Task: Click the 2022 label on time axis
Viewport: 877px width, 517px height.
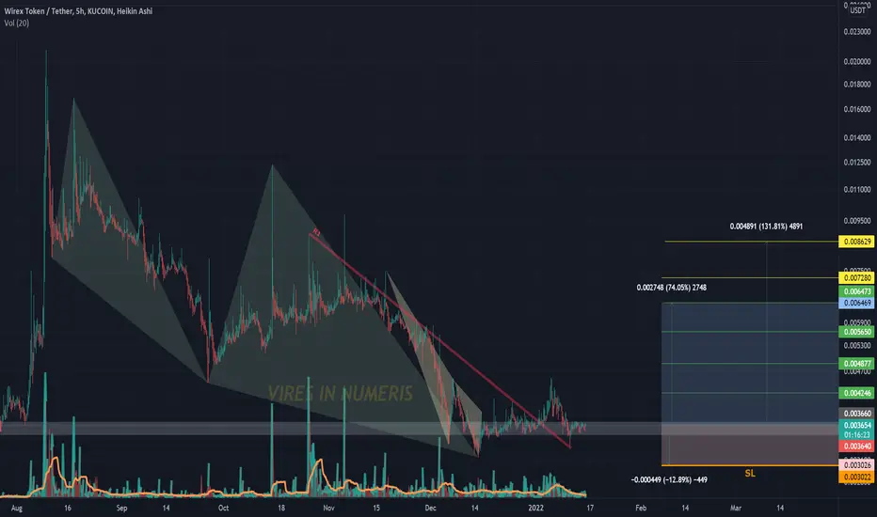Action: 535,508
